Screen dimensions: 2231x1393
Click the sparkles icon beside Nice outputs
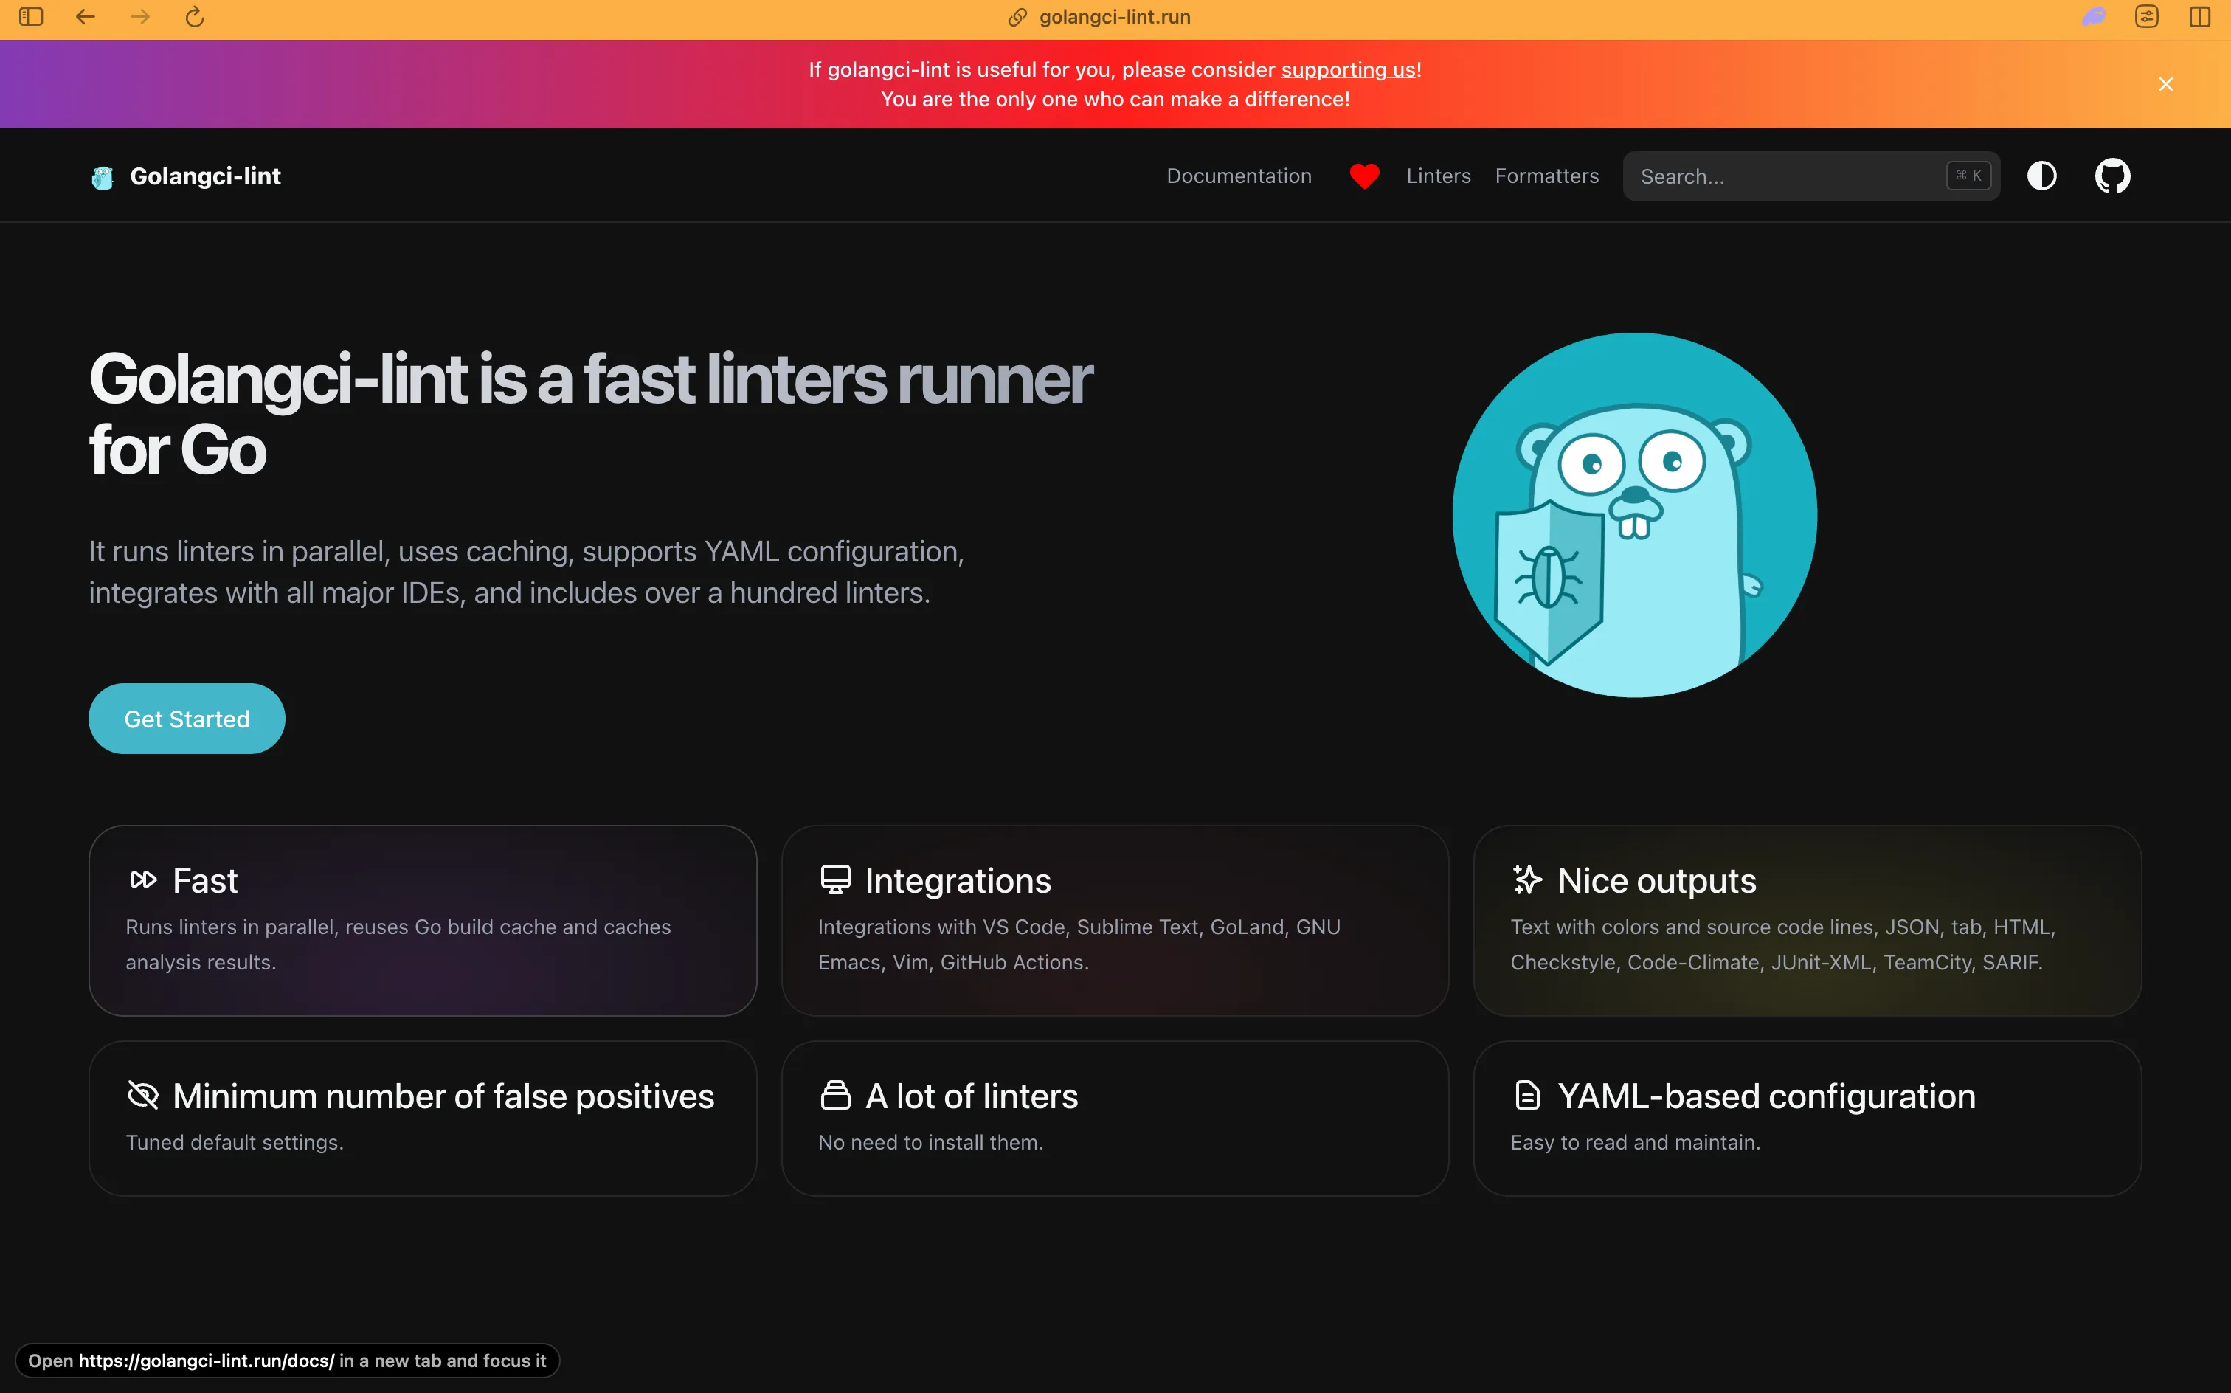(1527, 879)
